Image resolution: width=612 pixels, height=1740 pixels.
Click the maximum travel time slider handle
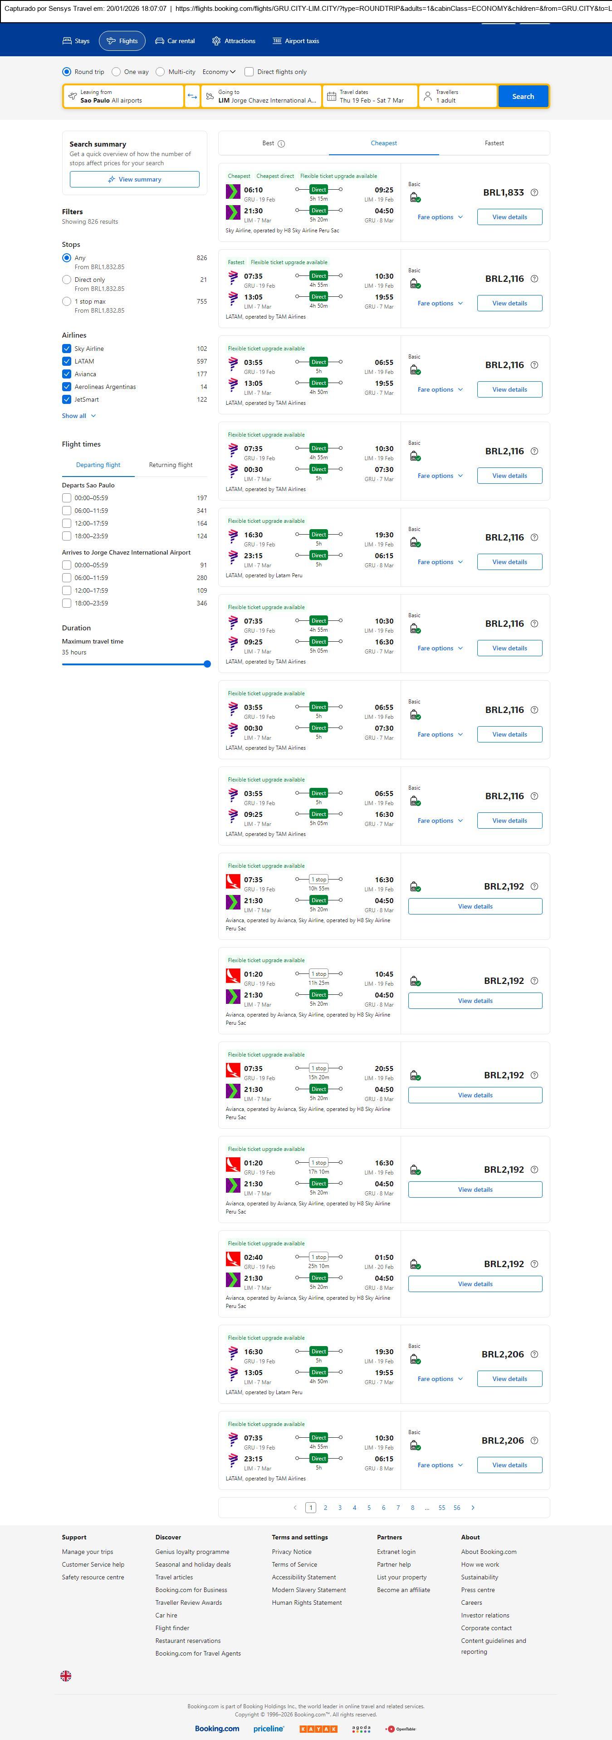point(207,664)
